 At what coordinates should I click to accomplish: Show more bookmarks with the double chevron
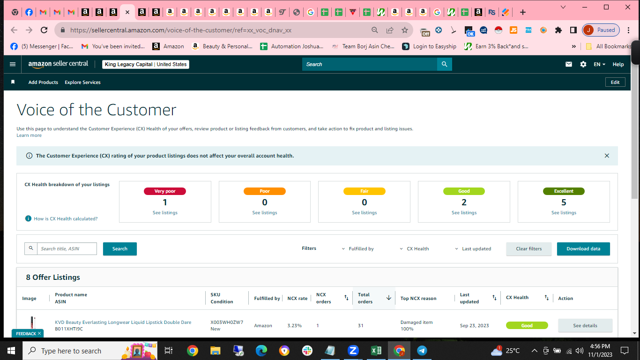point(574,46)
